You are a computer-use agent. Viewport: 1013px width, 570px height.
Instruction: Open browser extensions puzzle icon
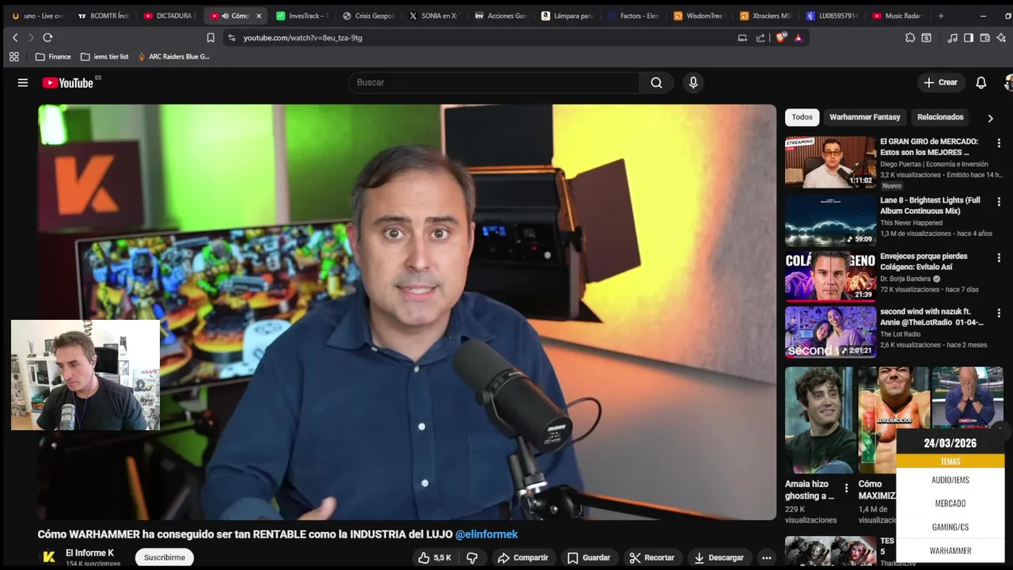pos(910,37)
